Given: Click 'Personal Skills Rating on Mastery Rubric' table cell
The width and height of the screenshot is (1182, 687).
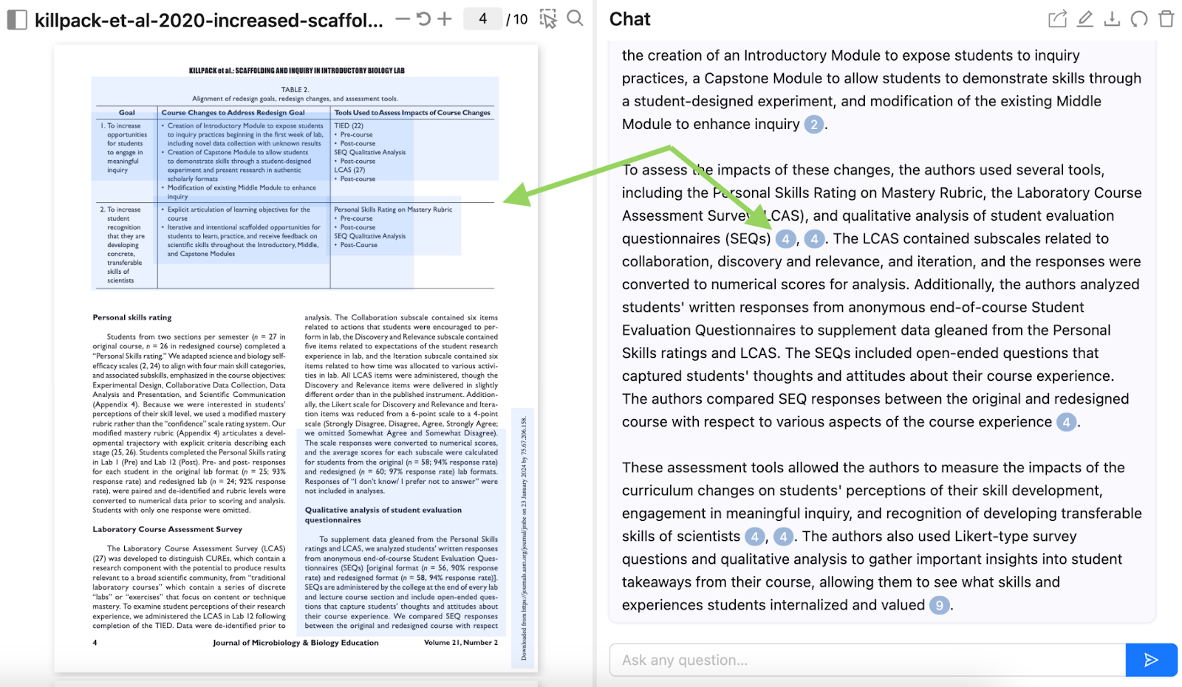Looking at the screenshot, I should [x=393, y=210].
